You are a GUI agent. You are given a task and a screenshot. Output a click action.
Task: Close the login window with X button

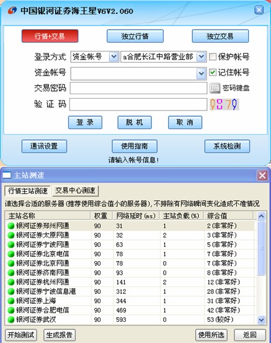[x=259, y=10]
